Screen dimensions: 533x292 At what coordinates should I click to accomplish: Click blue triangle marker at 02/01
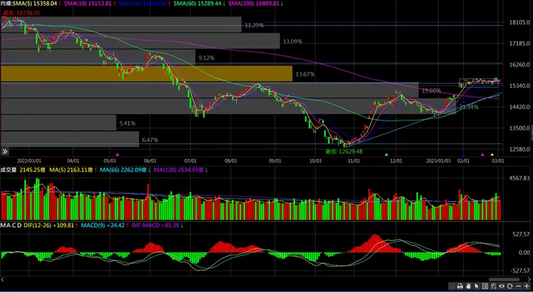tap(463, 155)
